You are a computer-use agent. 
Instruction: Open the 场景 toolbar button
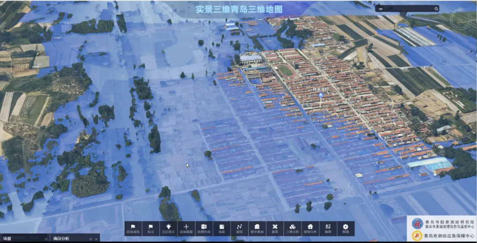tap(221, 229)
